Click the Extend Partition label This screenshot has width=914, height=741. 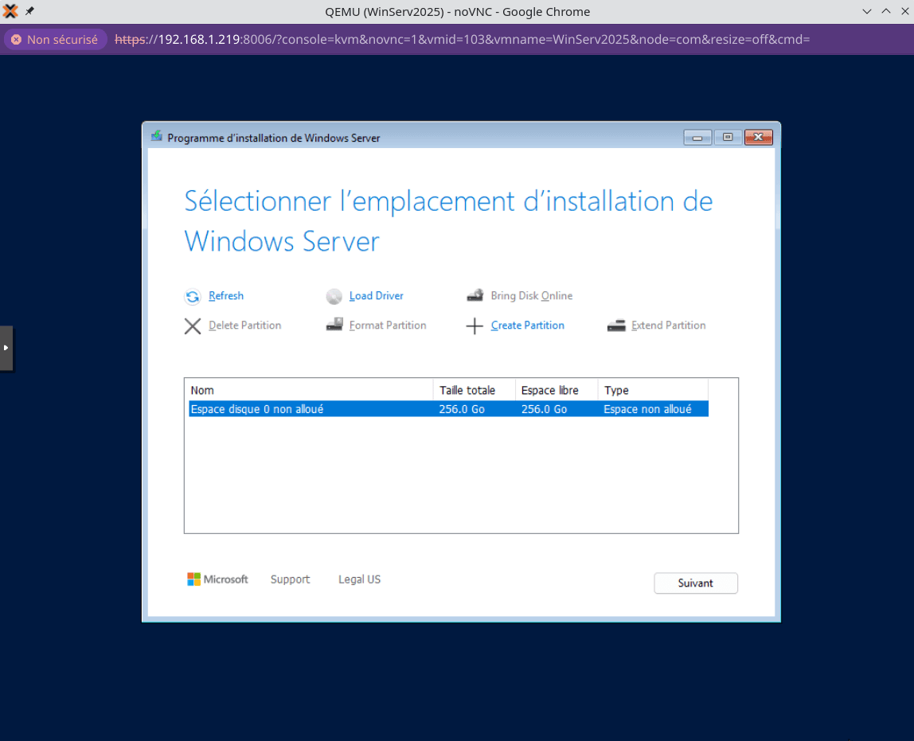click(669, 326)
